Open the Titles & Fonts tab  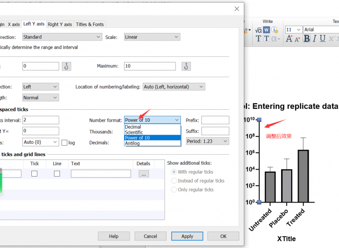tap(90, 24)
